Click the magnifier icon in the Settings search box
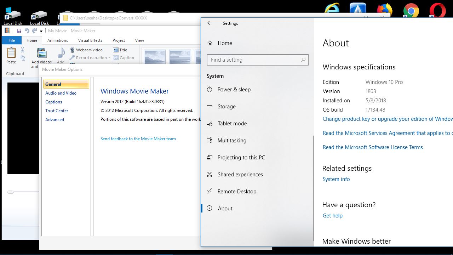Viewport: 453px width, 255px height. coord(303,60)
